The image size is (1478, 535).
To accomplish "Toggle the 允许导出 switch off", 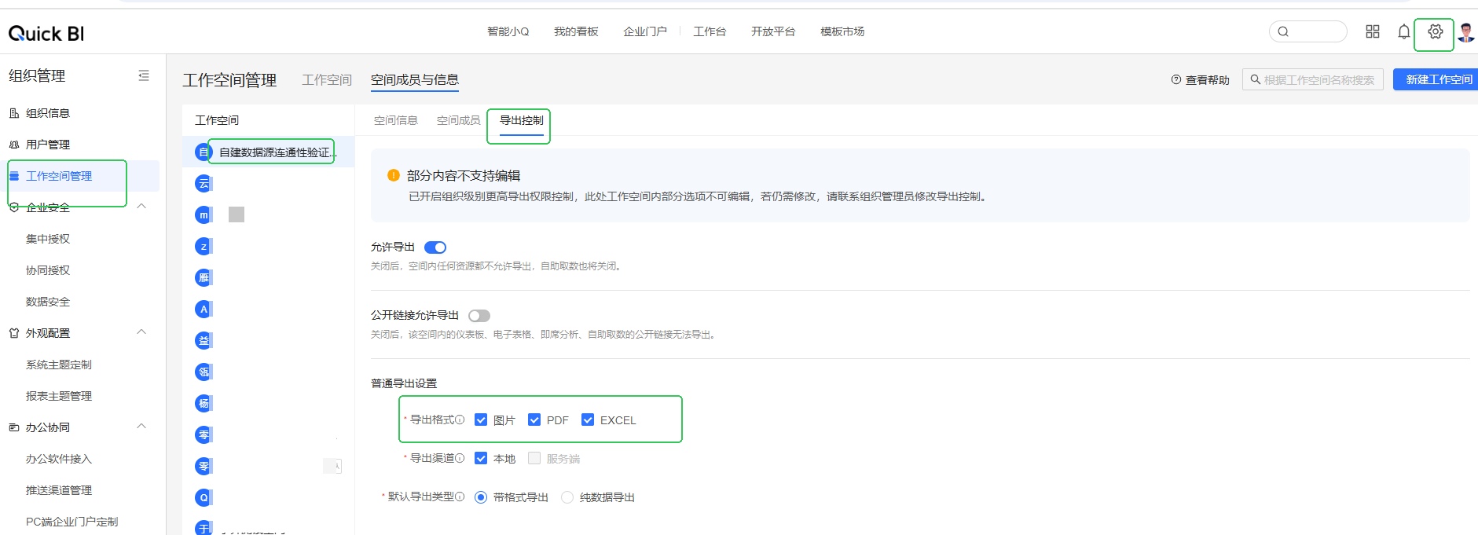I will point(435,247).
